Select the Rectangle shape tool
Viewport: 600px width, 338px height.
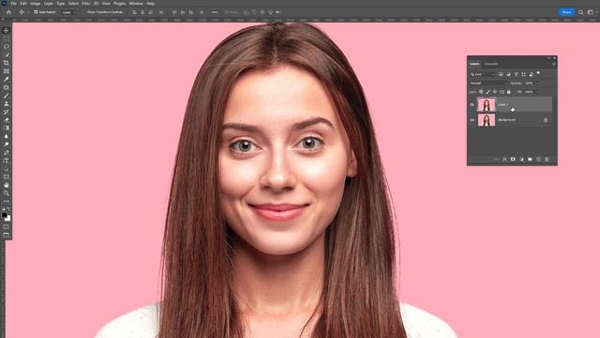coord(7,177)
